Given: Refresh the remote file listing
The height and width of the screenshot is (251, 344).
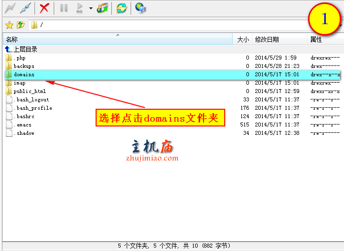Looking at the screenshot, I should click(x=122, y=8).
